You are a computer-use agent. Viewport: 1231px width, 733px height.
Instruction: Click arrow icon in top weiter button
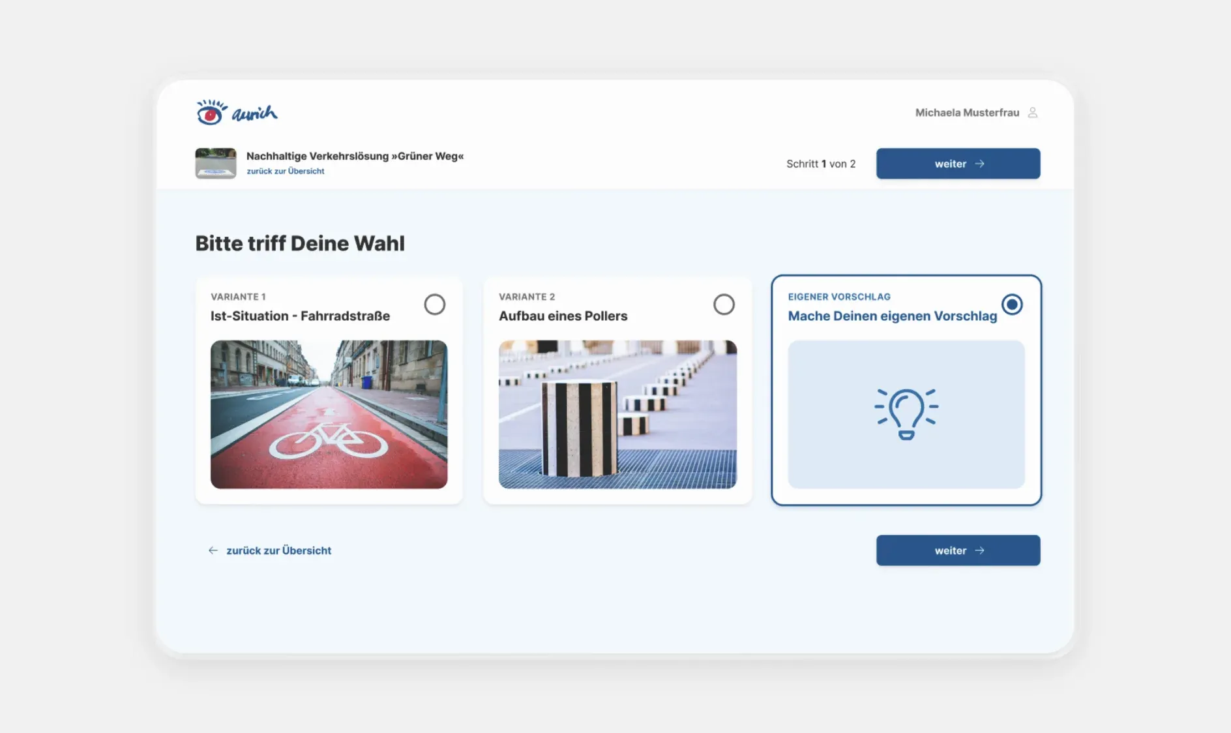click(x=979, y=164)
